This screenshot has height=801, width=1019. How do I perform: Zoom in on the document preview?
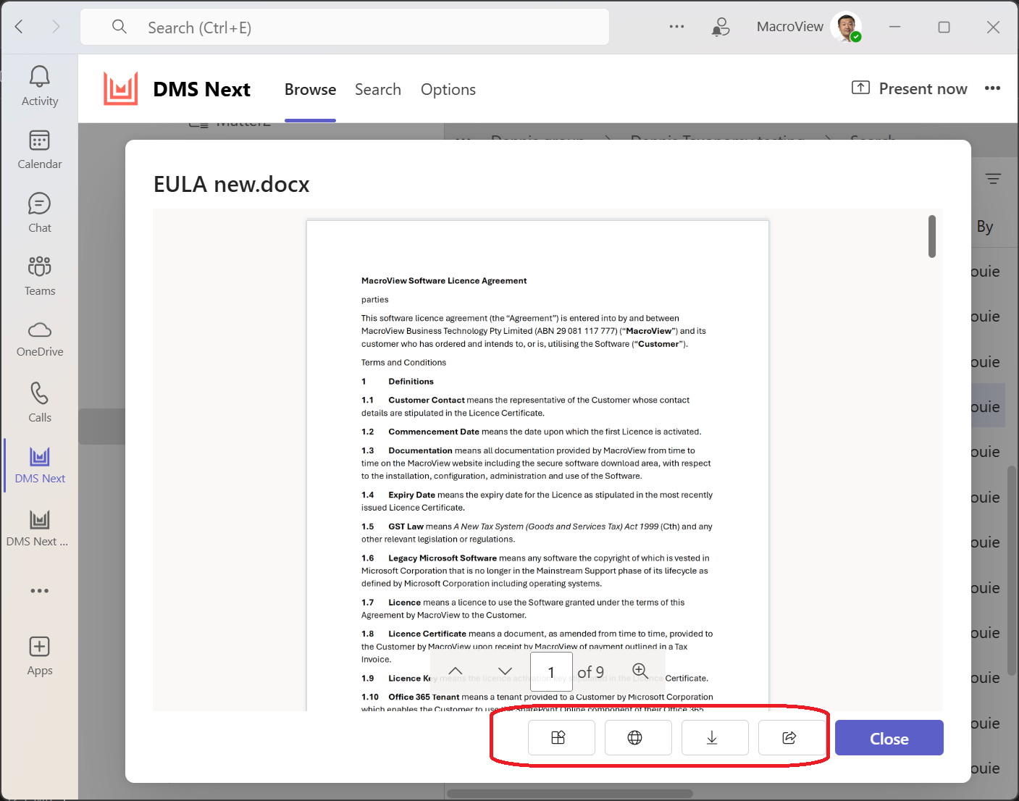[x=640, y=671]
